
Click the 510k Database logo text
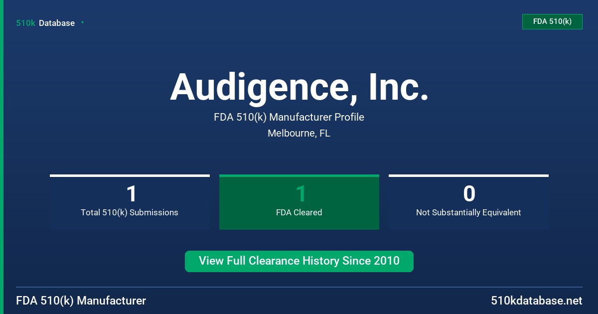45,23
